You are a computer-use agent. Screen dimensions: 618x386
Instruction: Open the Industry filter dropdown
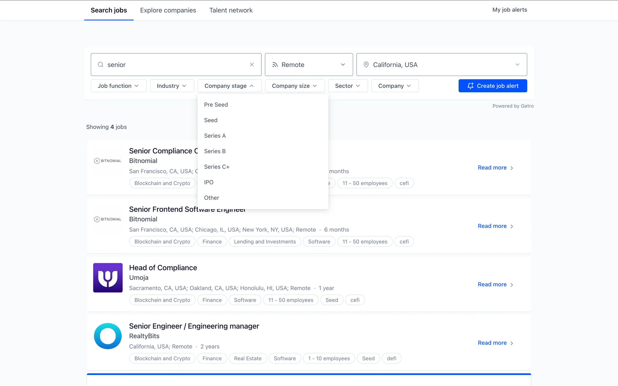point(172,86)
